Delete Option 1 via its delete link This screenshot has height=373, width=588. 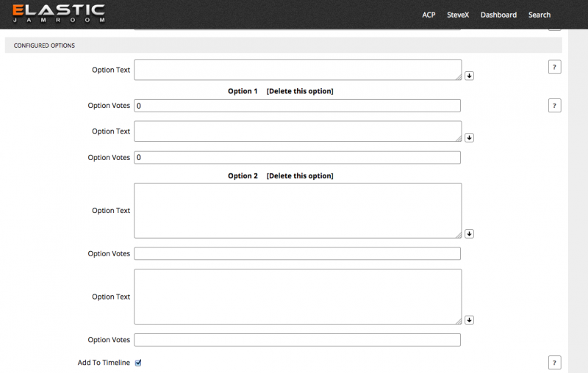tap(299, 91)
